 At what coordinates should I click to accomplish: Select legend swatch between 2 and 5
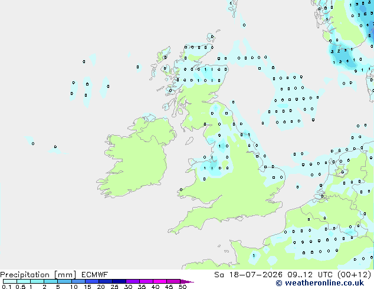pyautogui.click(x=51, y=281)
